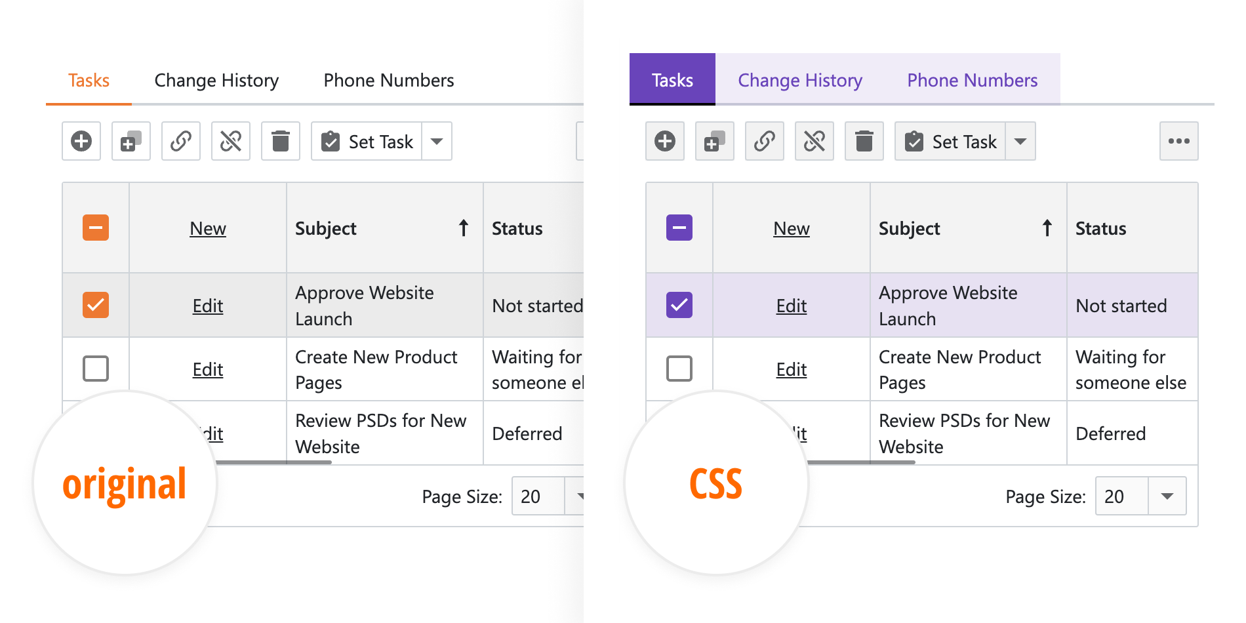Click Set Task button in original panel
The image size is (1246, 623).
coord(367,141)
